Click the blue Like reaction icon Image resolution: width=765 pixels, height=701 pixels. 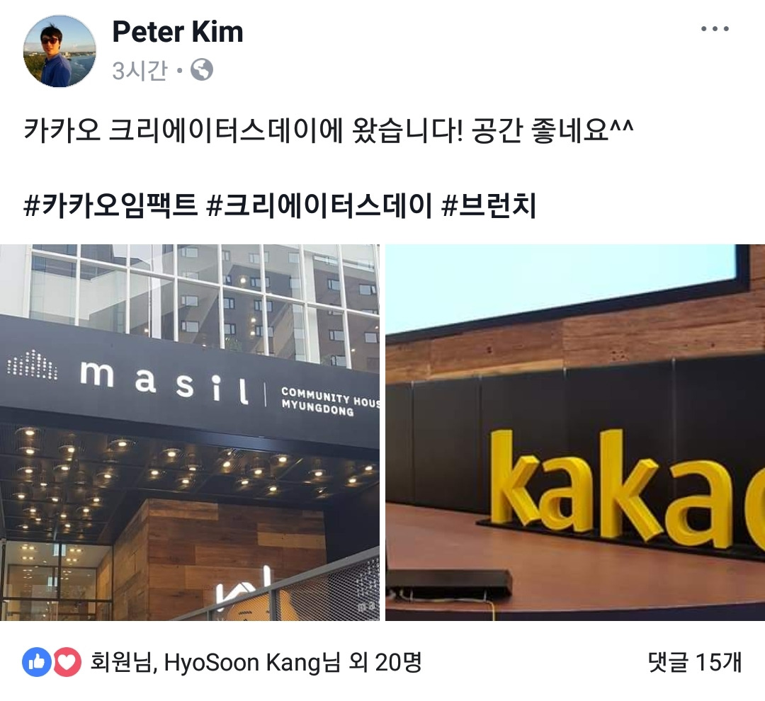pyautogui.click(x=37, y=662)
